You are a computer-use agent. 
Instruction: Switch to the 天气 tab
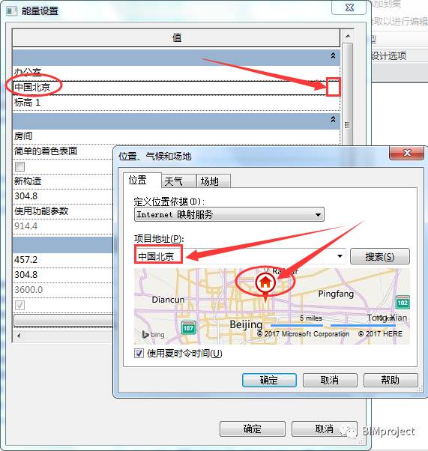(x=178, y=181)
